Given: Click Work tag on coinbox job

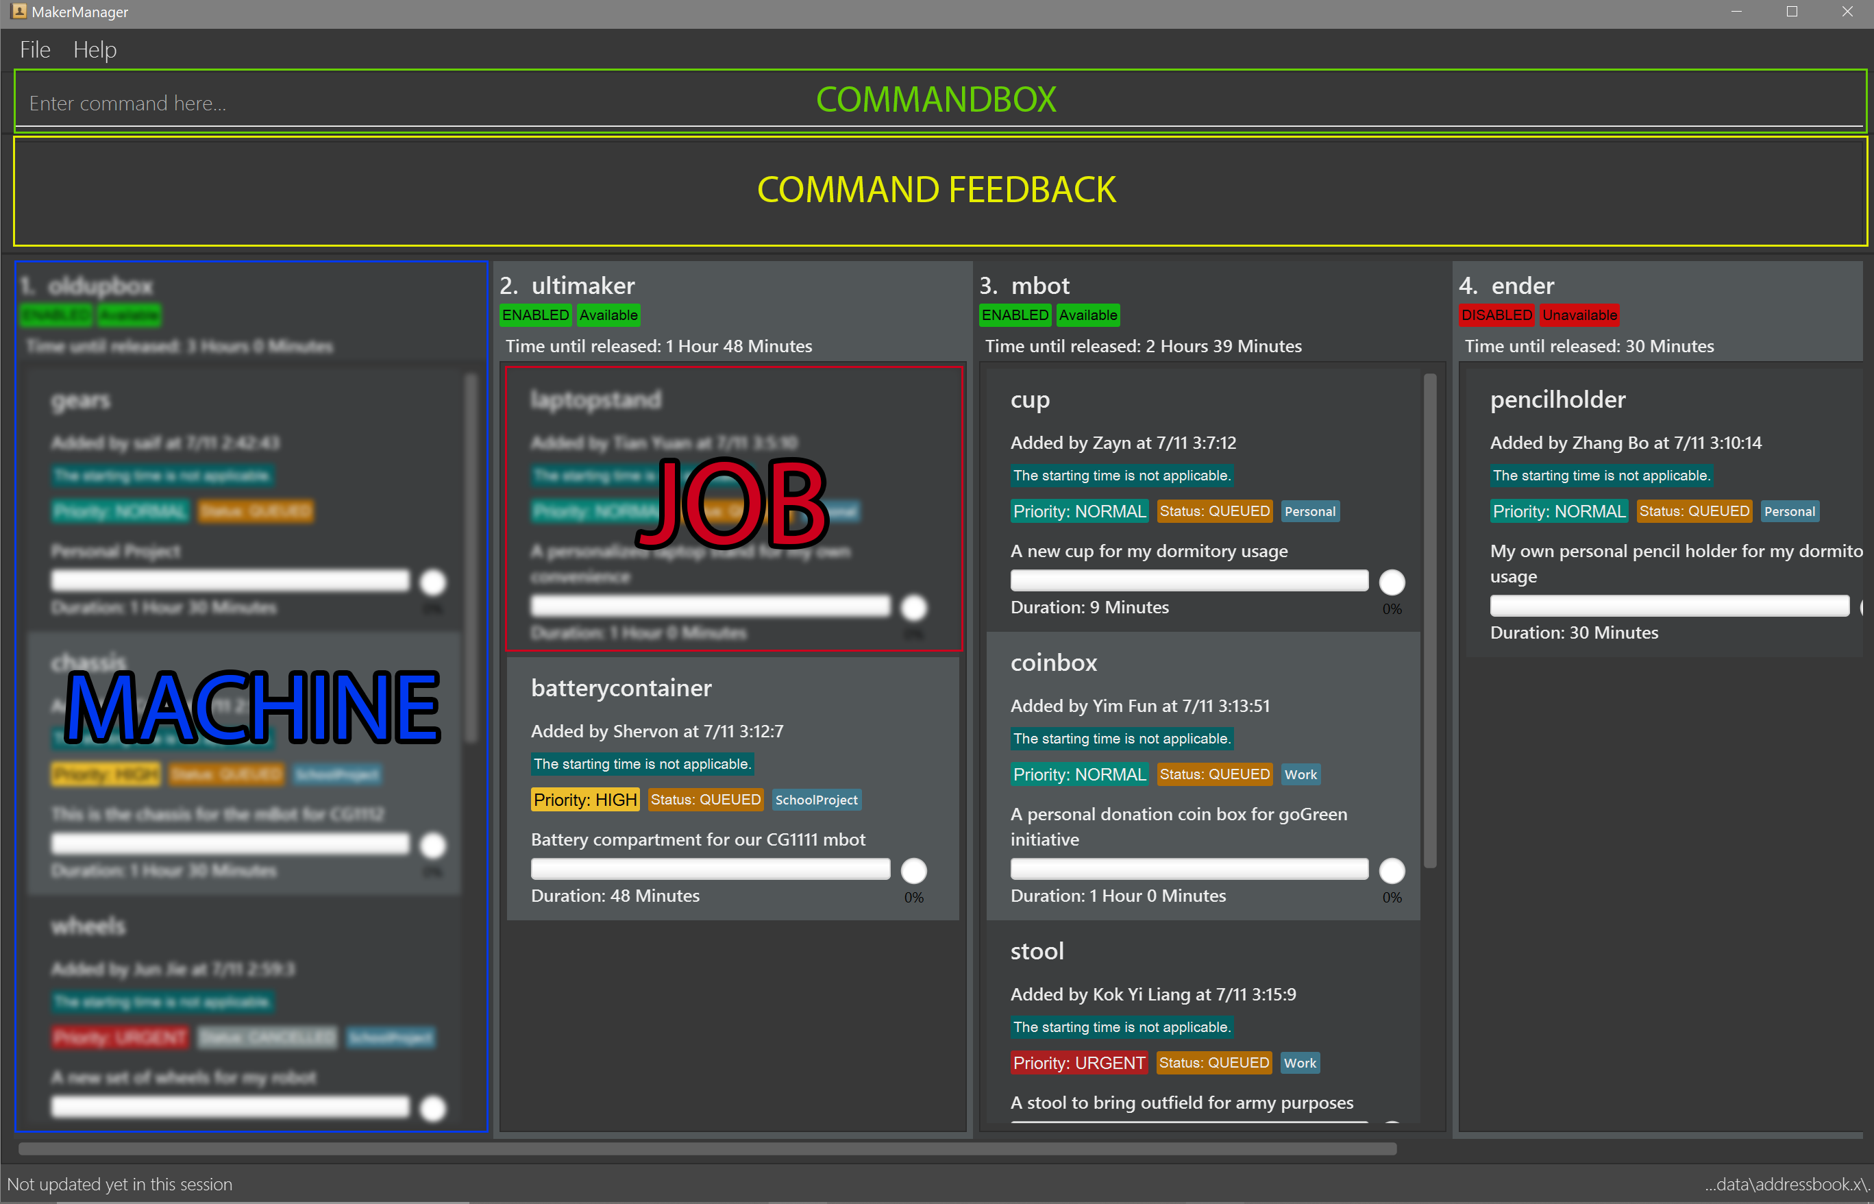Looking at the screenshot, I should pyautogui.click(x=1300, y=775).
